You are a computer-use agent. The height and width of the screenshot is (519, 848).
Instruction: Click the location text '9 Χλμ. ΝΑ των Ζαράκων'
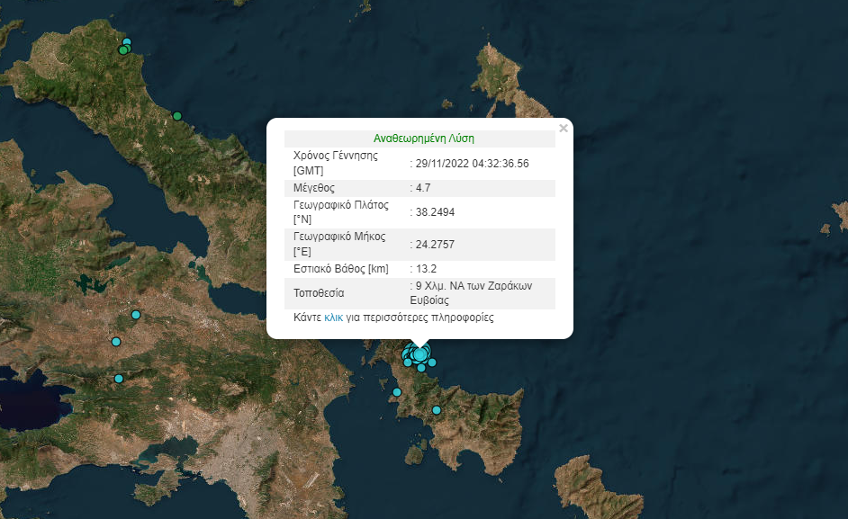pos(474,286)
